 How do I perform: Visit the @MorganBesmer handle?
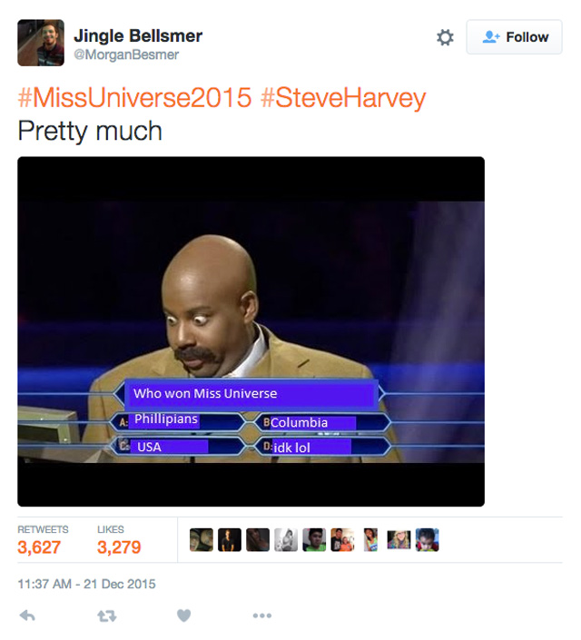point(126,54)
